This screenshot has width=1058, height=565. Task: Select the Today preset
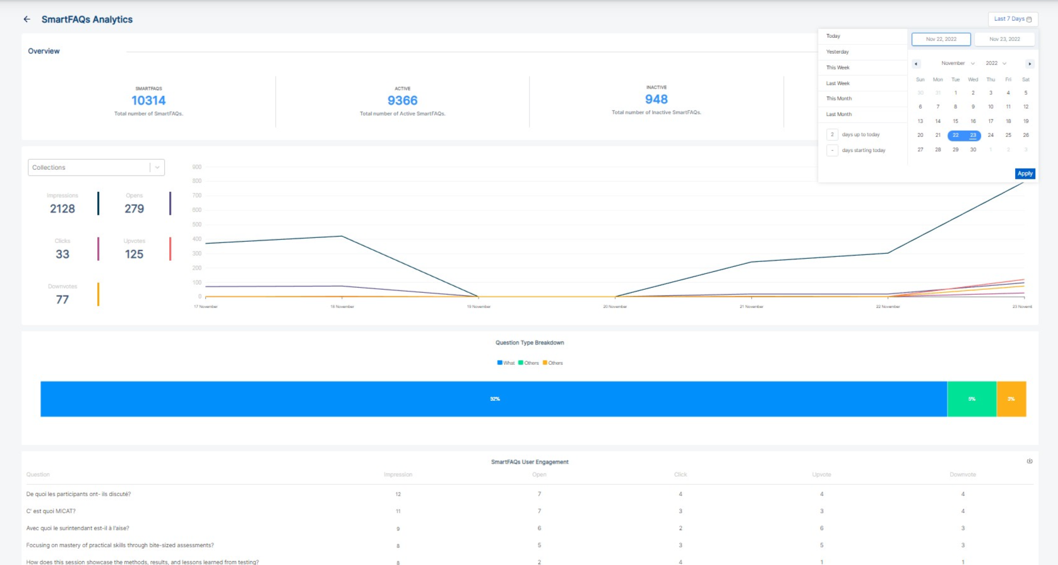pyautogui.click(x=862, y=36)
